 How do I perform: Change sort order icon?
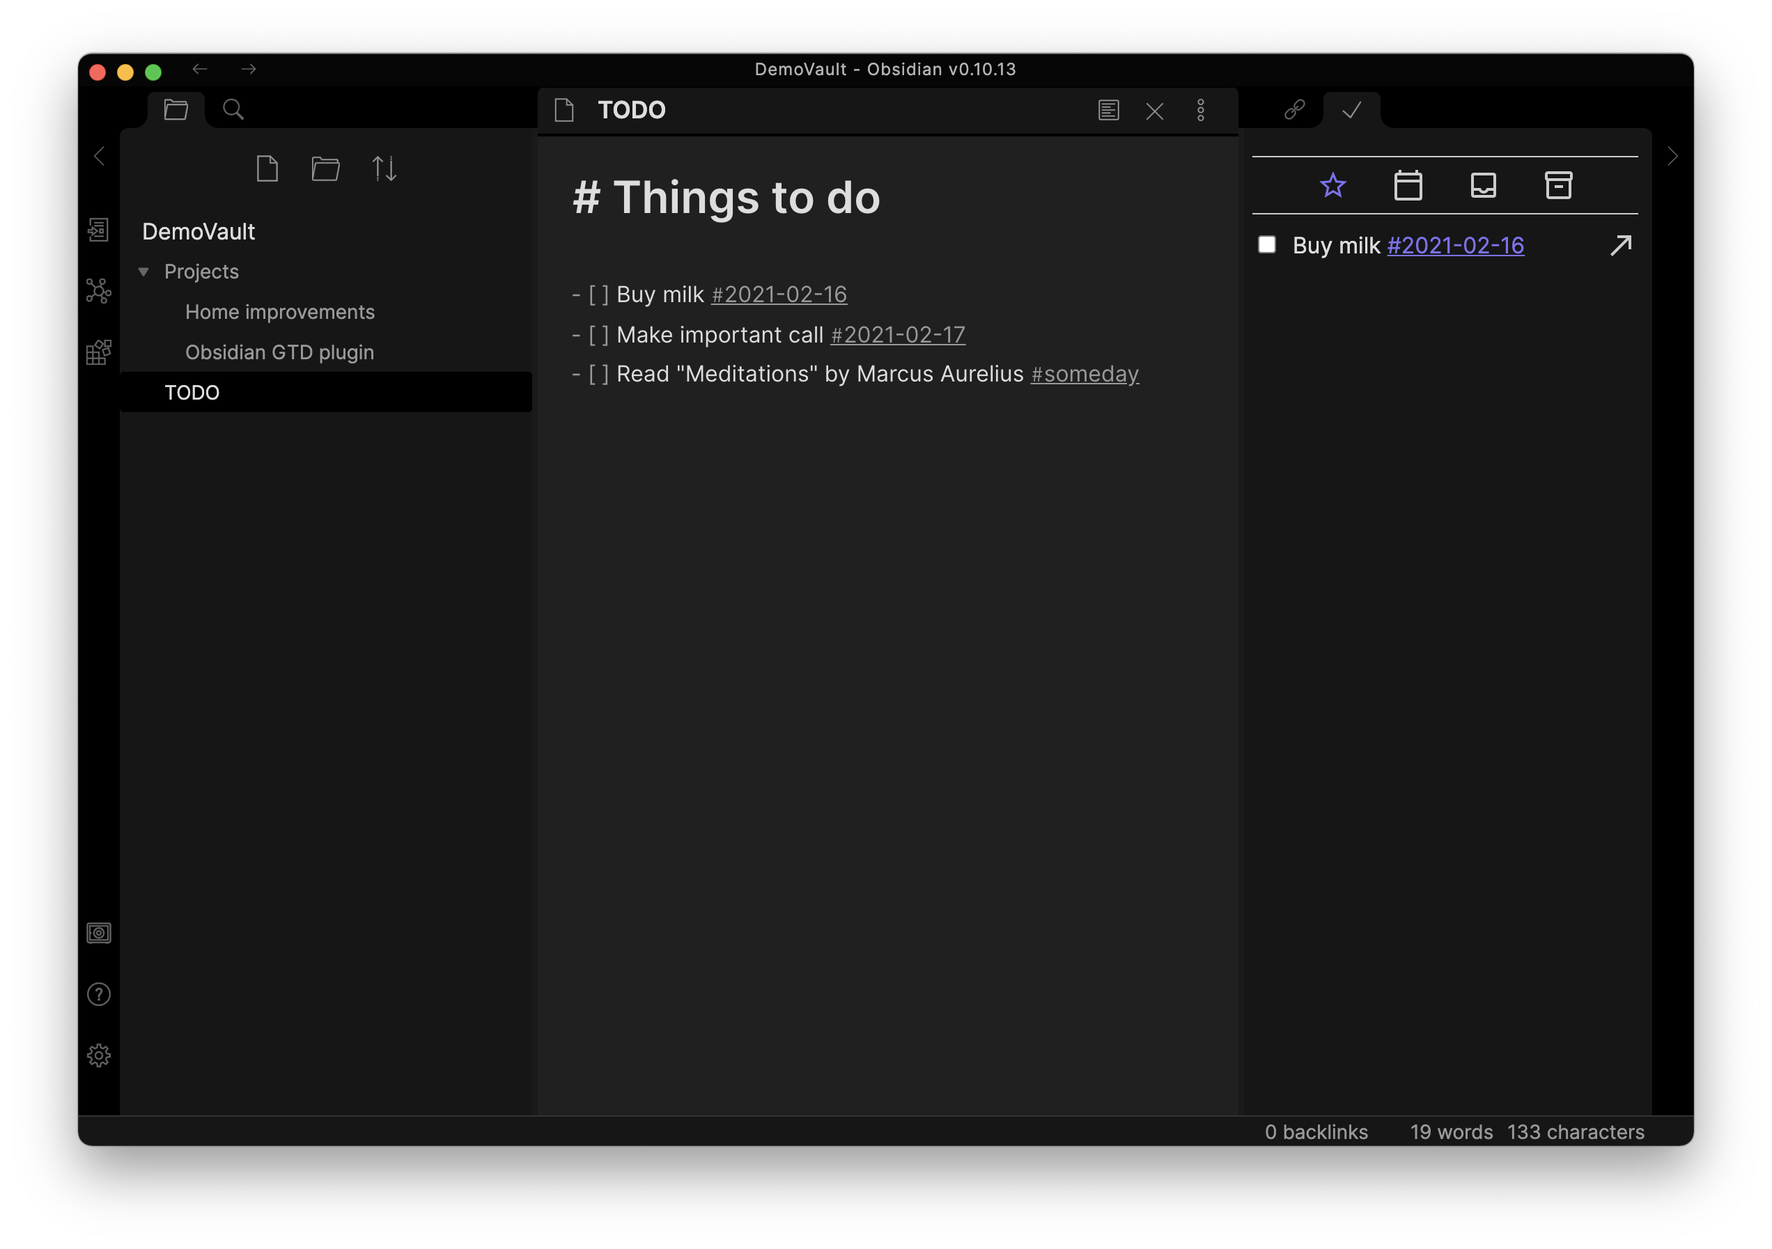tap(384, 168)
